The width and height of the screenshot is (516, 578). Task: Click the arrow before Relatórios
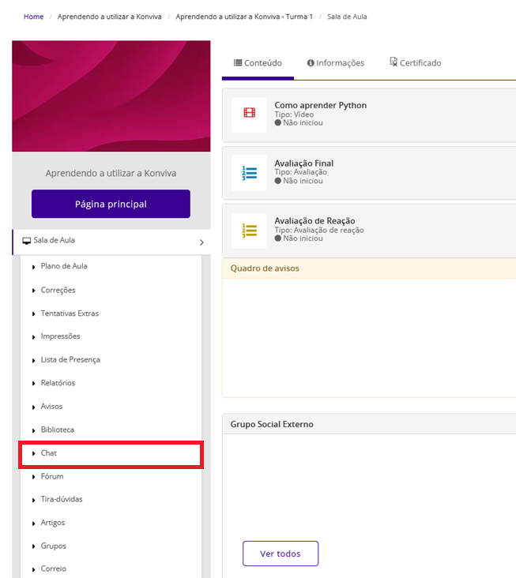[33, 384]
